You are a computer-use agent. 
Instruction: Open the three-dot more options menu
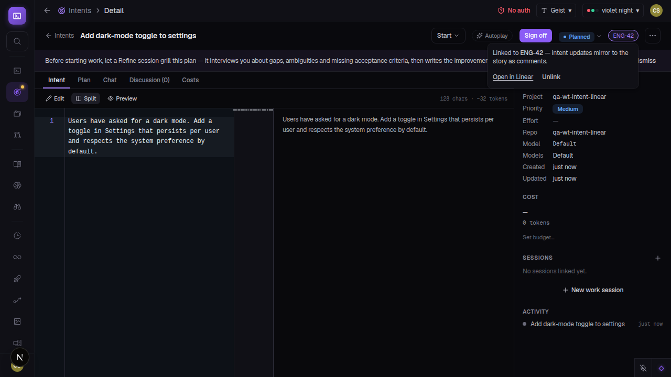[x=652, y=36]
